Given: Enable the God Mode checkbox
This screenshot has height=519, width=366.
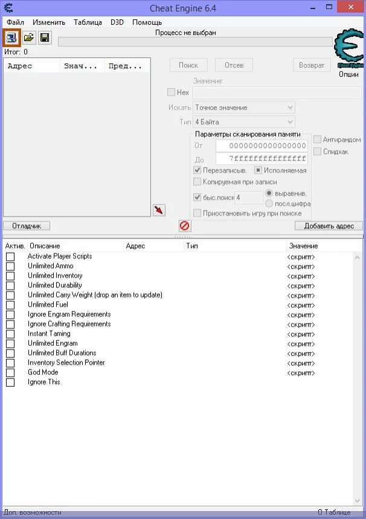Looking at the screenshot, I should pos(10,372).
